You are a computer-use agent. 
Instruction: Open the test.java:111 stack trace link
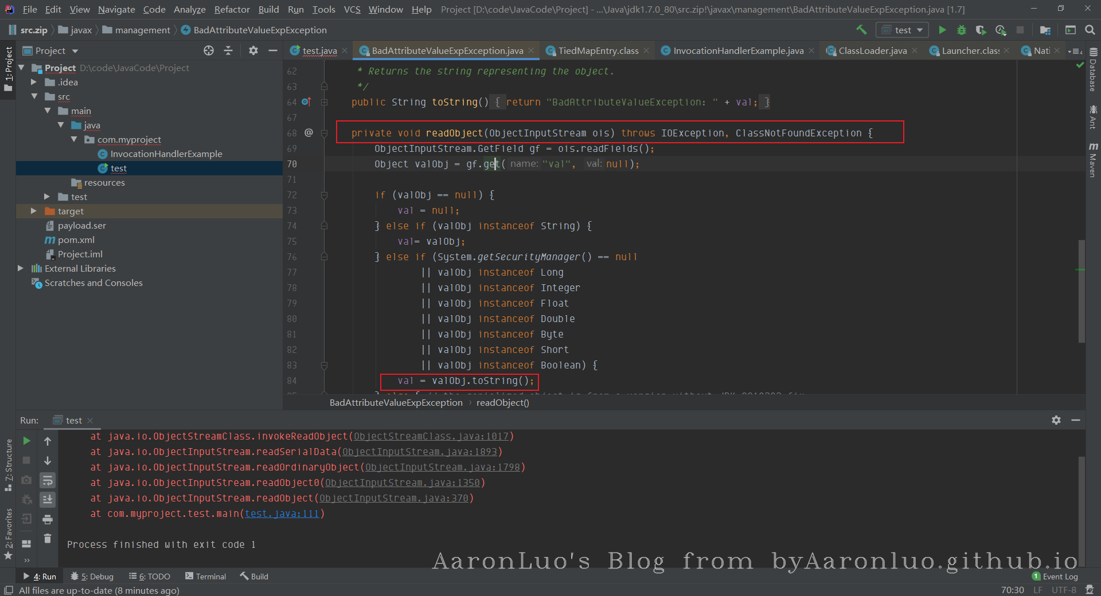[282, 513]
